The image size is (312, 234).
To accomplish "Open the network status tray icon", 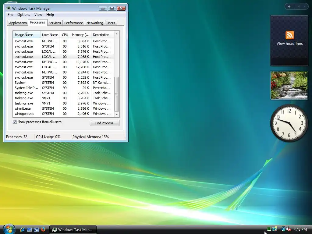I will coord(283,229).
